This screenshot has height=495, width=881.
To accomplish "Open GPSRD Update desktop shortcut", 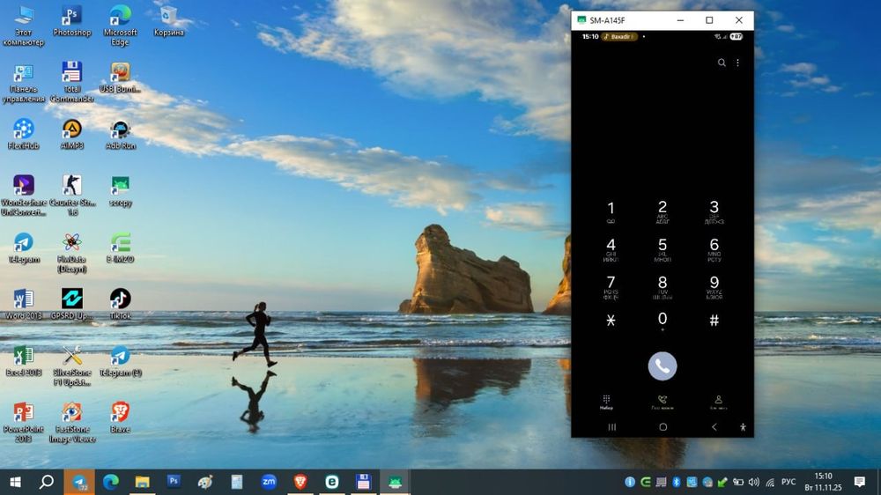I will click(x=72, y=304).
